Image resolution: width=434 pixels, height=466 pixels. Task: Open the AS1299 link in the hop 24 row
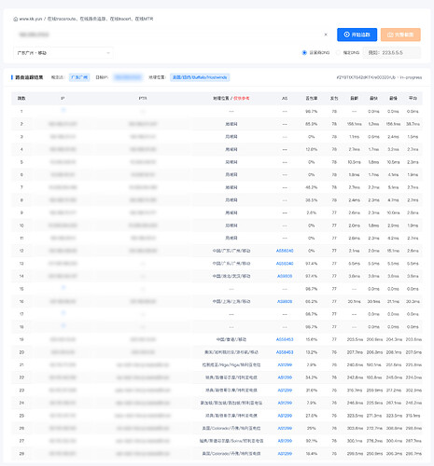tap(285, 403)
